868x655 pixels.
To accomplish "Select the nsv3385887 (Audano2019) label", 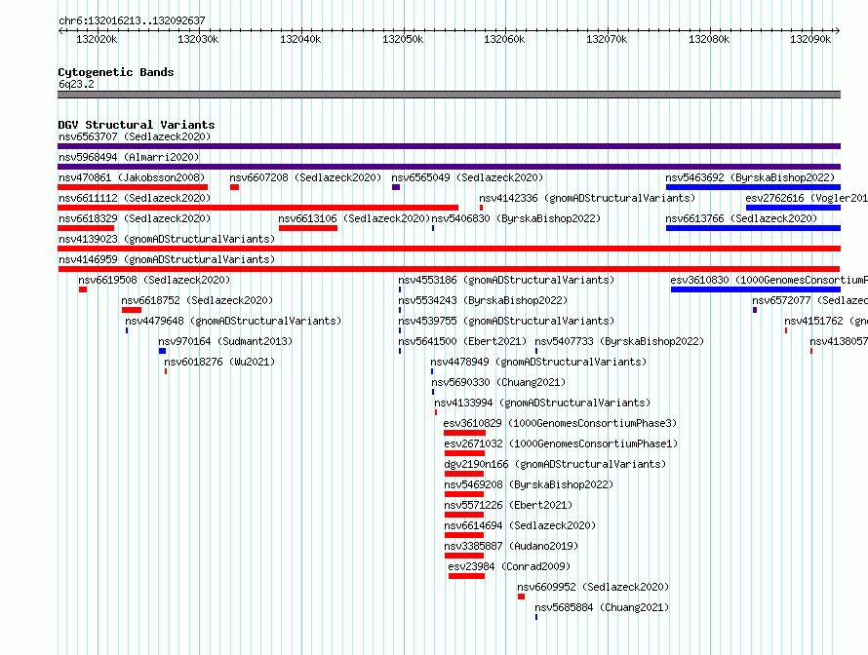I will (511, 546).
